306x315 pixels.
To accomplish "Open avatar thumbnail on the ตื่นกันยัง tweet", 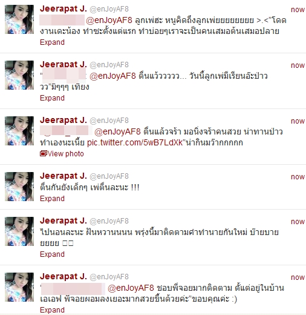I will click(19, 187).
